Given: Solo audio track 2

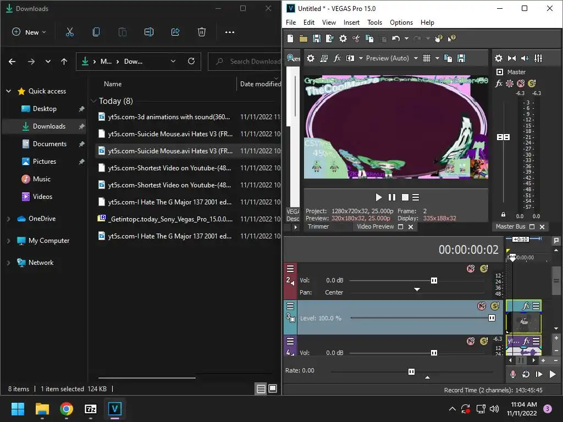Looking at the screenshot, I should pyautogui.click(x=484, y=268).
